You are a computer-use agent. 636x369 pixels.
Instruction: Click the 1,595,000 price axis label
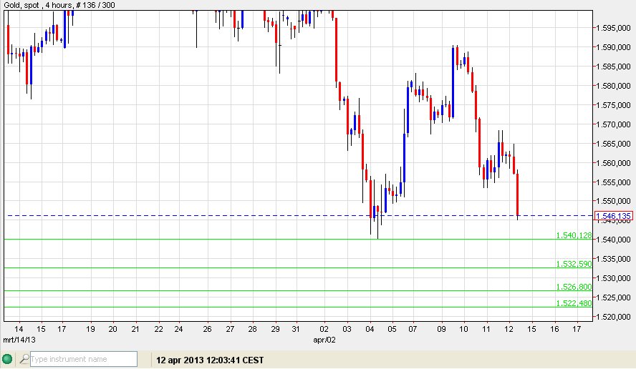(x=614, y=29)
